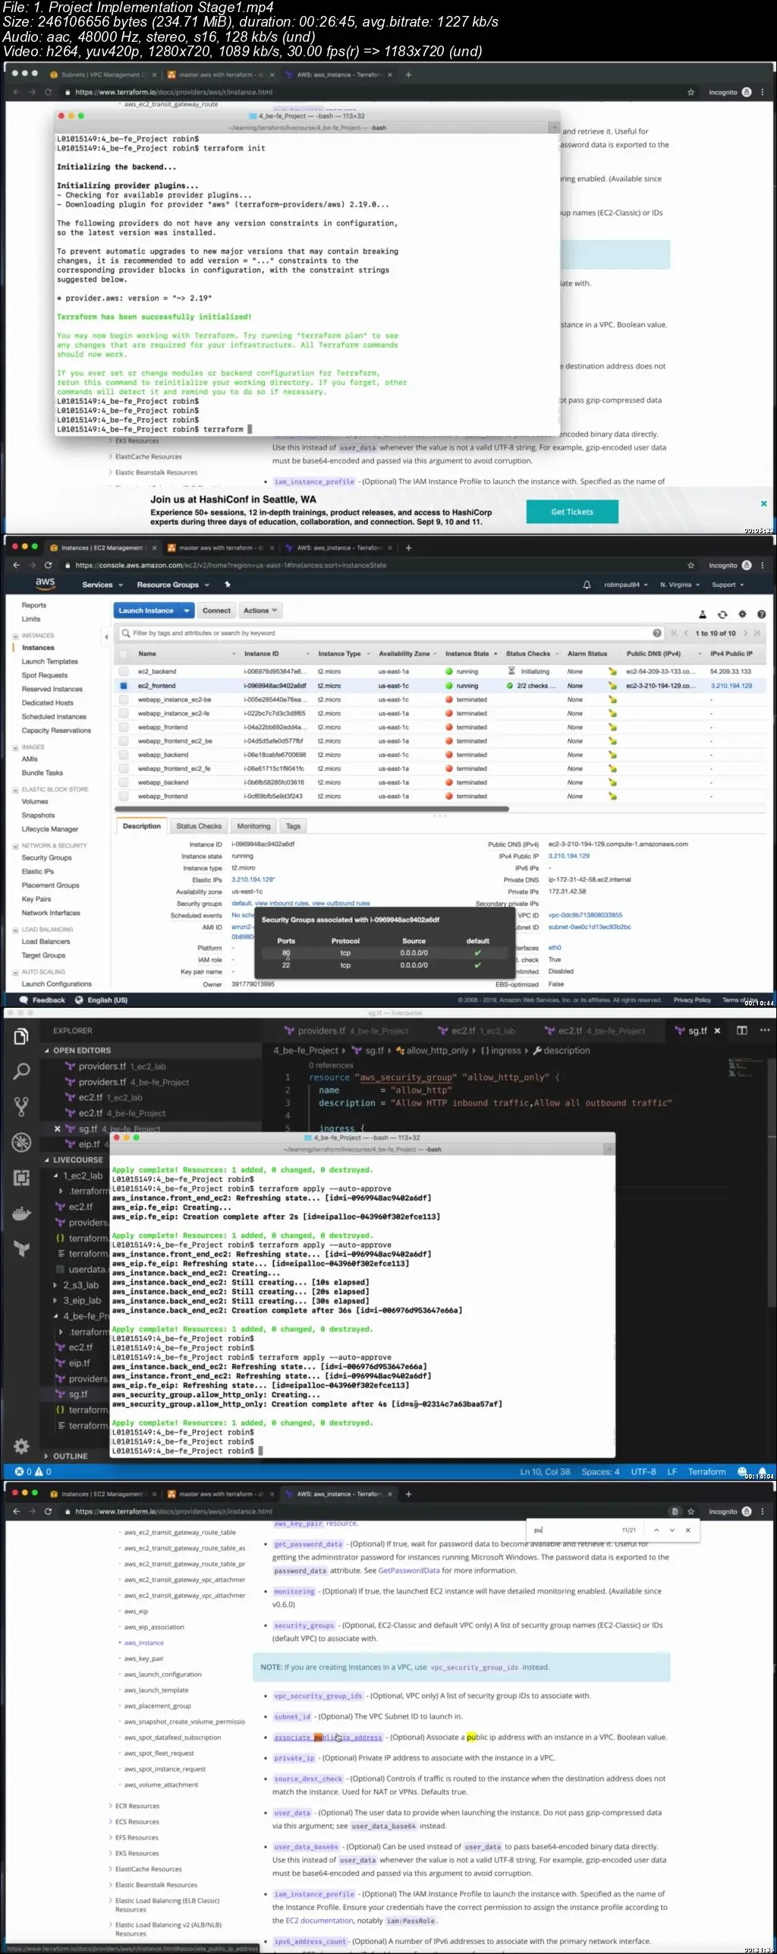
Task: Click the AWS logo in the console header
Action: [45, 583]
